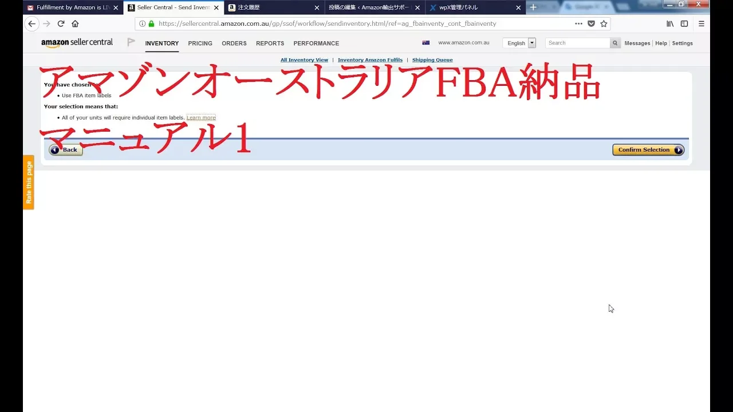Open the Help link

(661, 43)
